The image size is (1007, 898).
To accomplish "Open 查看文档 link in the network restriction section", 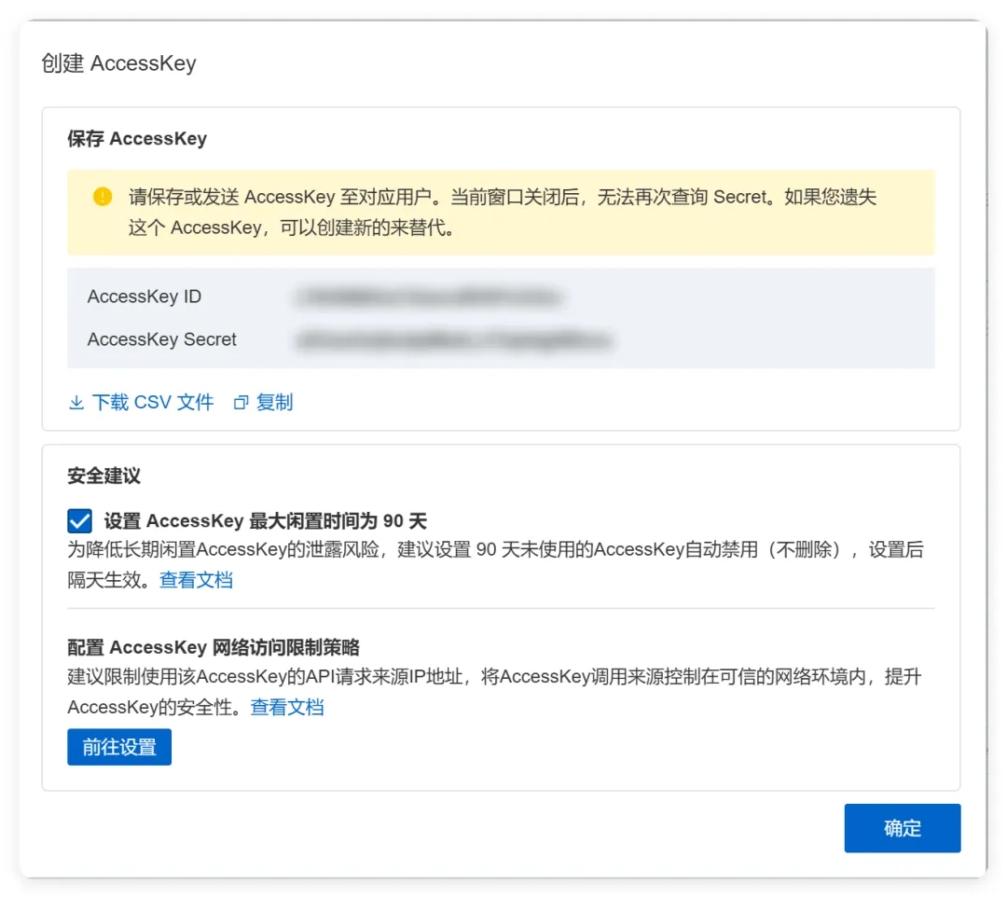I will tap(287, 707).
